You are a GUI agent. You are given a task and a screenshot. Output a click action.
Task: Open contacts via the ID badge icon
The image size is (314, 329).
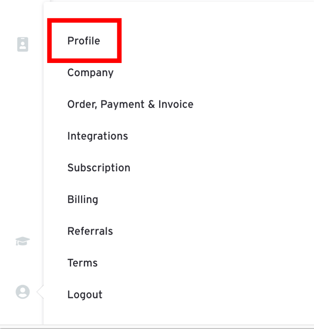pos(23,44)
